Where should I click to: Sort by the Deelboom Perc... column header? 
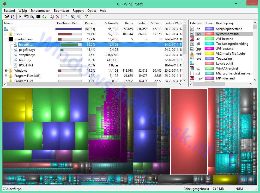69,23
